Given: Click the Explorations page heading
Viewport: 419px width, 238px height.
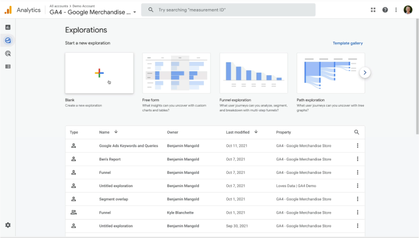Looking at the screenshot, I should pyautogui.click(x=86, y=30).
